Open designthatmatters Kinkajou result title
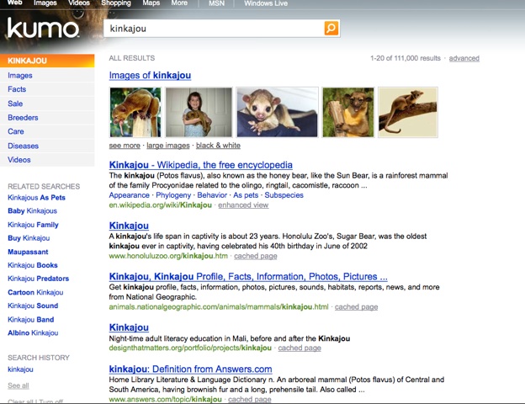 pos(129,327)
